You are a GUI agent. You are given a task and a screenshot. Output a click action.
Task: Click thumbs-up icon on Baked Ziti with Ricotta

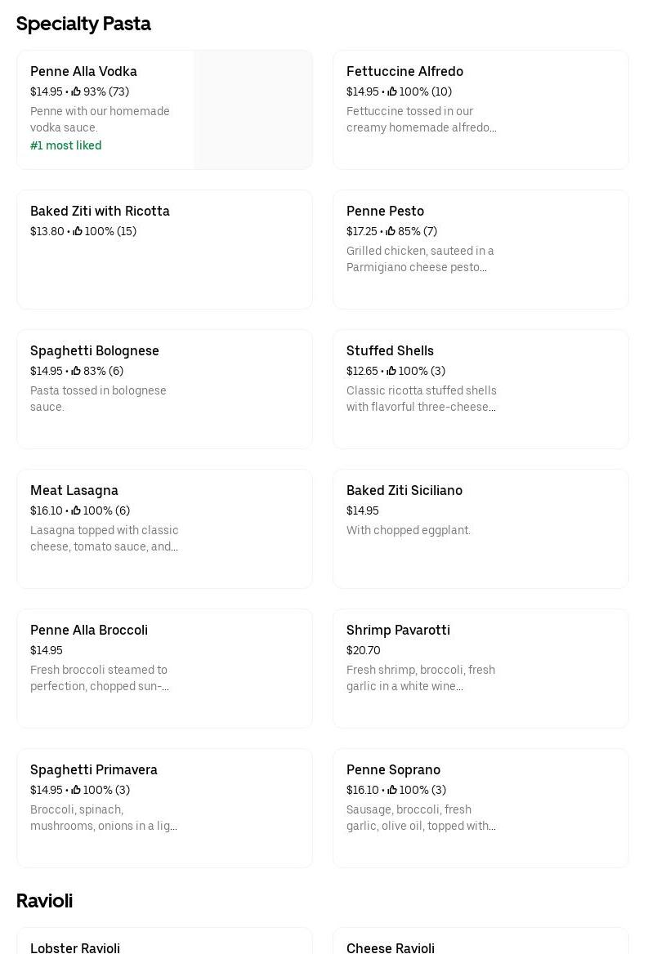coord(78,232)
